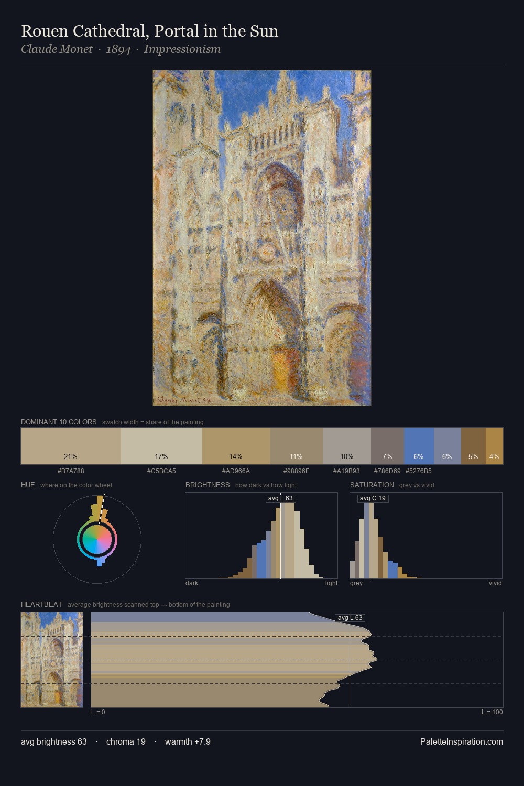Open the PaletteInspiration.com link
This screenshot has width=524, height=786.
(462, 741)
